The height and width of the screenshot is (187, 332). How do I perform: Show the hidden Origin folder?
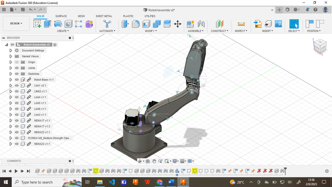point(17,62)
